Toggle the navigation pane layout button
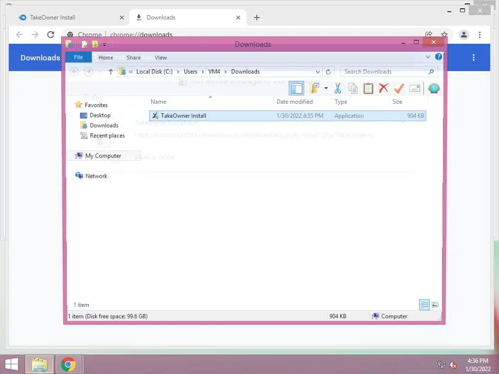 (296, 89)
